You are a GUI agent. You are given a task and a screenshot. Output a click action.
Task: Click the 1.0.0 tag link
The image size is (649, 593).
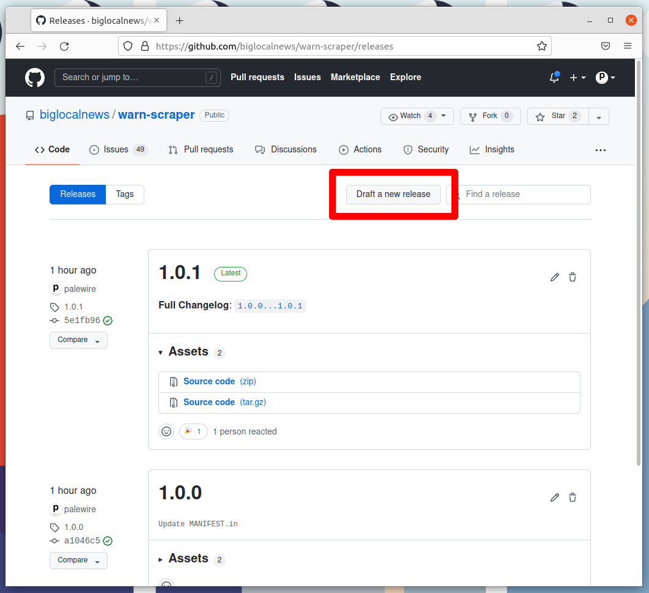pos(73,527)
